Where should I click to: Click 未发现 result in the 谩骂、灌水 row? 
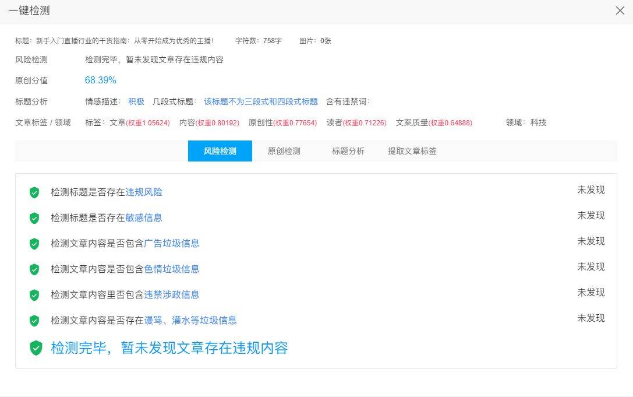(591, 318)
